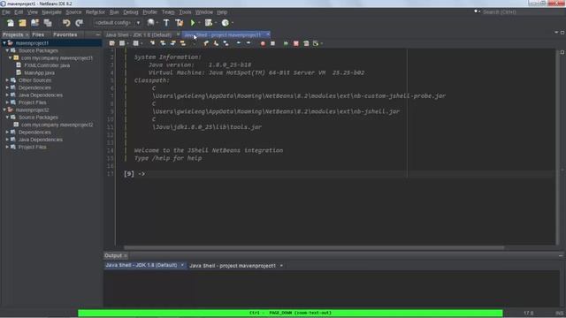Open the Window menu
This screenshot has height=318, width=566.
204,11
